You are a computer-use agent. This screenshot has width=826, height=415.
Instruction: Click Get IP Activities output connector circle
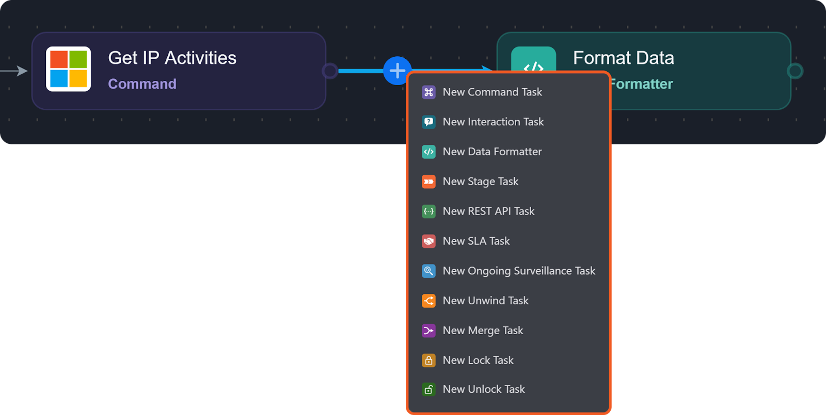[330, 71]
